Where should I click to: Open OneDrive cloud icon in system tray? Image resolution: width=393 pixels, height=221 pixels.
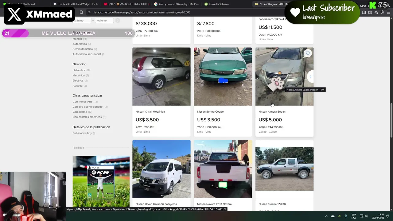[333, 216]
